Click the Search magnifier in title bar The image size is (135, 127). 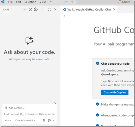coord(120,2)
